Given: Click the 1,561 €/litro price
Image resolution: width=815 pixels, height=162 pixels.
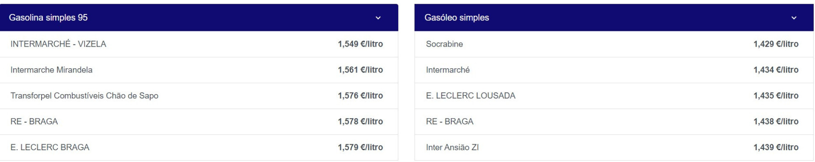Looking at the screenshot, I should pos(360,70).
